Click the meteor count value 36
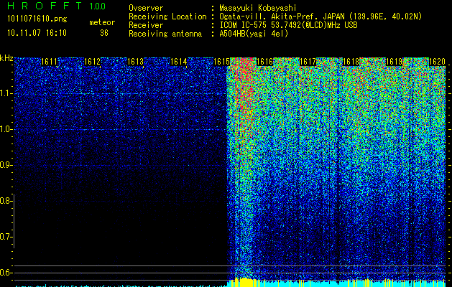 point(104,33)
